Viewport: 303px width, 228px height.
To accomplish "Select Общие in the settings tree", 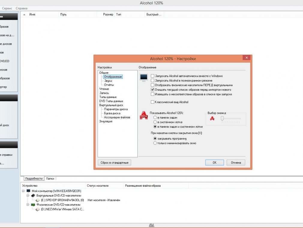I will coord(104,73).
